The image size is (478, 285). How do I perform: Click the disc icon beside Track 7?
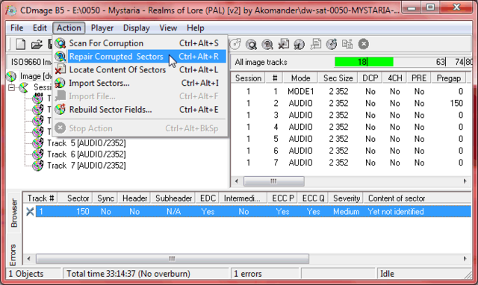pyautogui.click(x=38, y=166)
